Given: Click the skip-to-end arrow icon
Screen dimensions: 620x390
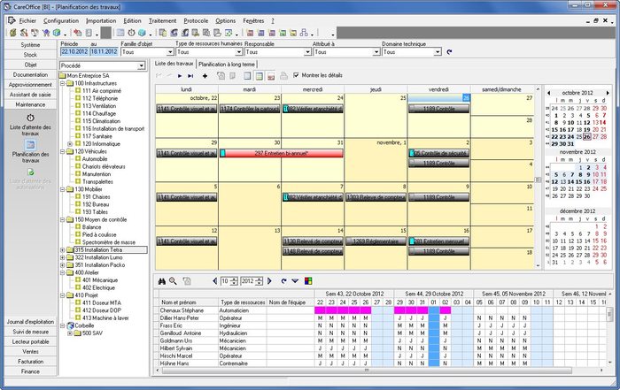Looking at the screenshot, I should coord(190,76).
